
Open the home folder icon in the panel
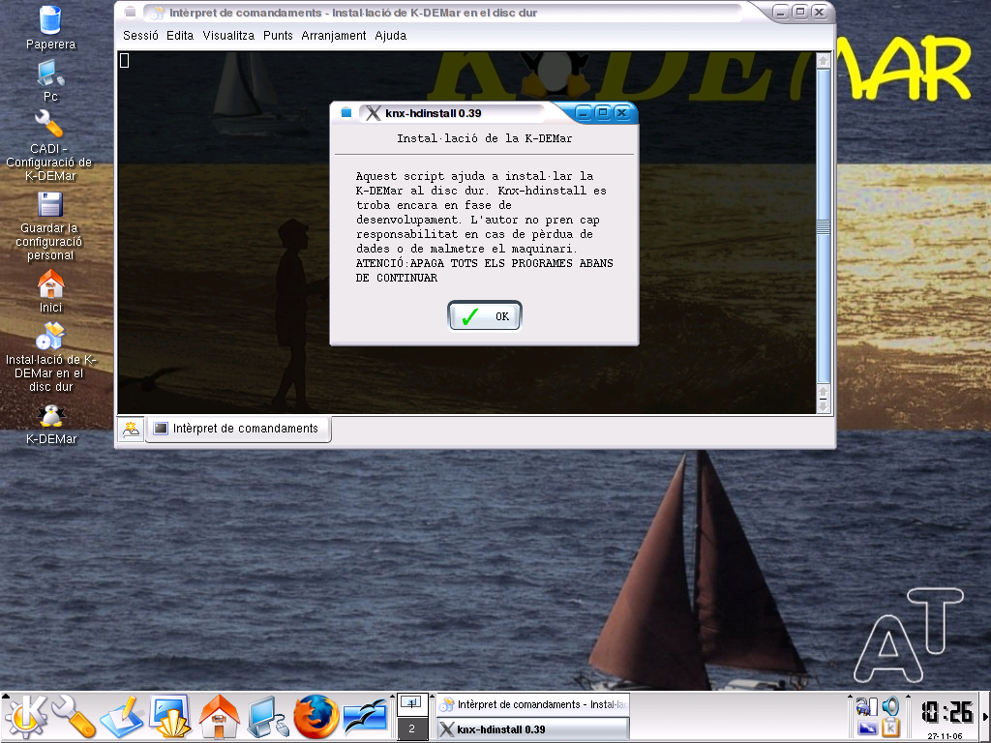(x=220, y=717)
